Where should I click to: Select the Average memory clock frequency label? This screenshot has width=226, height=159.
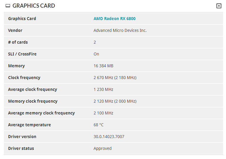point(41,113)
